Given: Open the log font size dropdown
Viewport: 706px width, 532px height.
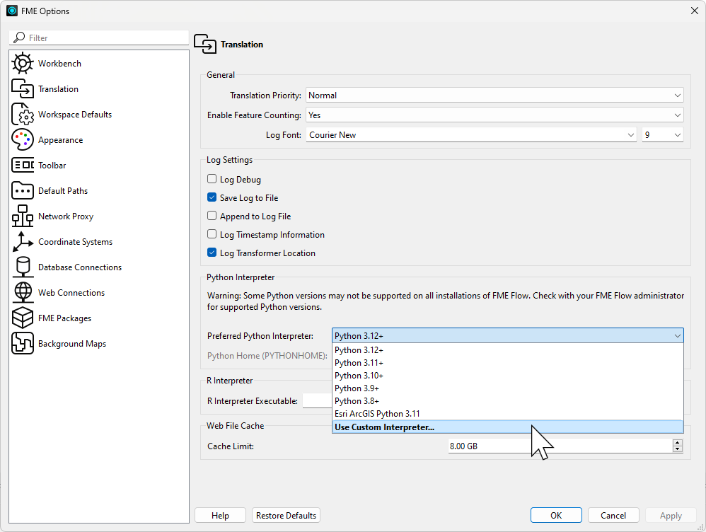Looking at the screenshot, I should point(663,135).
